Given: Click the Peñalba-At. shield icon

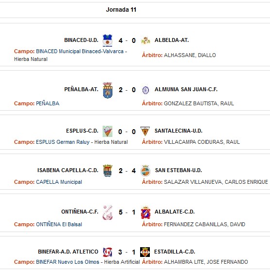Looking at the screenshot, I should point(108,90).
